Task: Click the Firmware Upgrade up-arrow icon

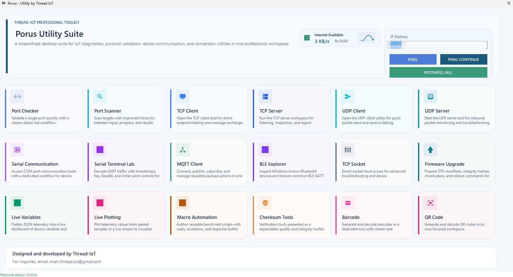Action: (430, 150)
